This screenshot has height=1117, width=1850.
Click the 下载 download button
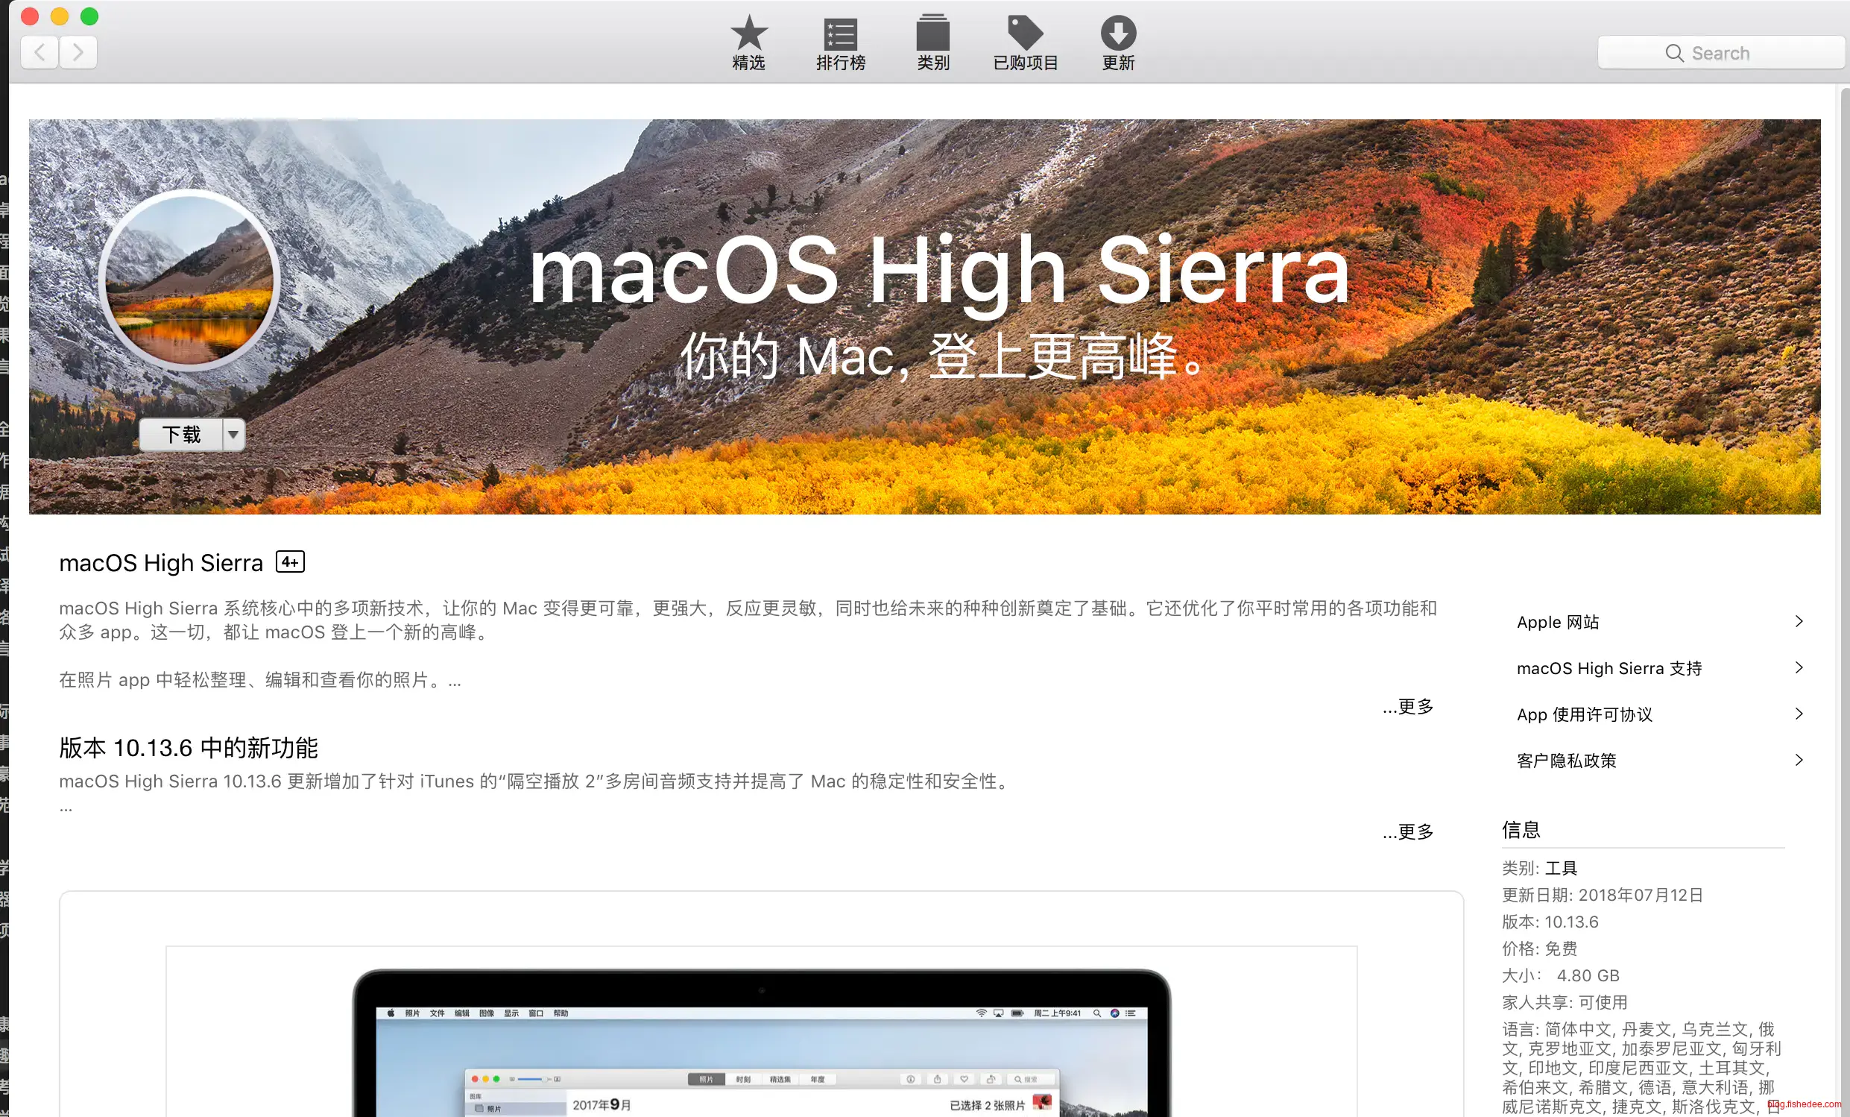pyautogui.click(x=180, y=434)
